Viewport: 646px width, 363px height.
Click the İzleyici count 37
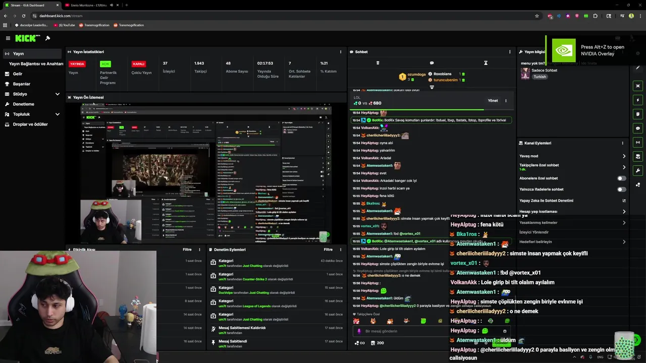pos(165,64)
